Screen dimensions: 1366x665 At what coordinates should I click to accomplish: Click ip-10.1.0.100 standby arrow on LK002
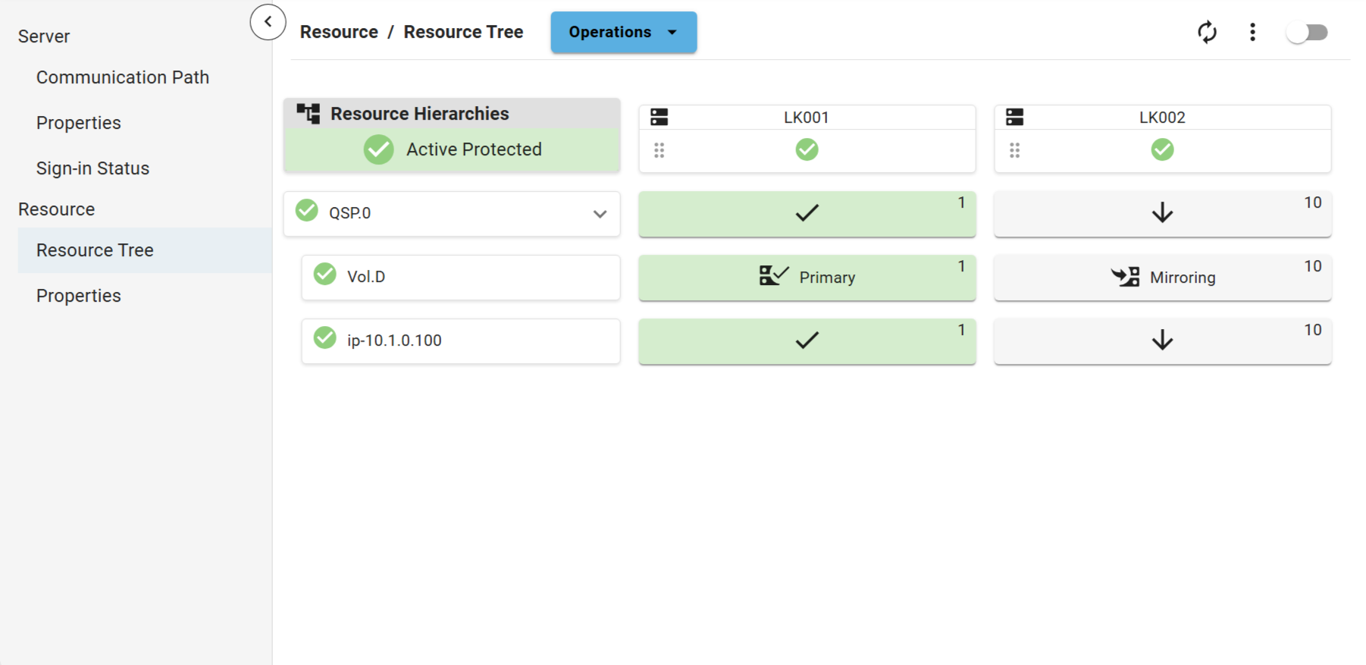[x=1162, y=340]
